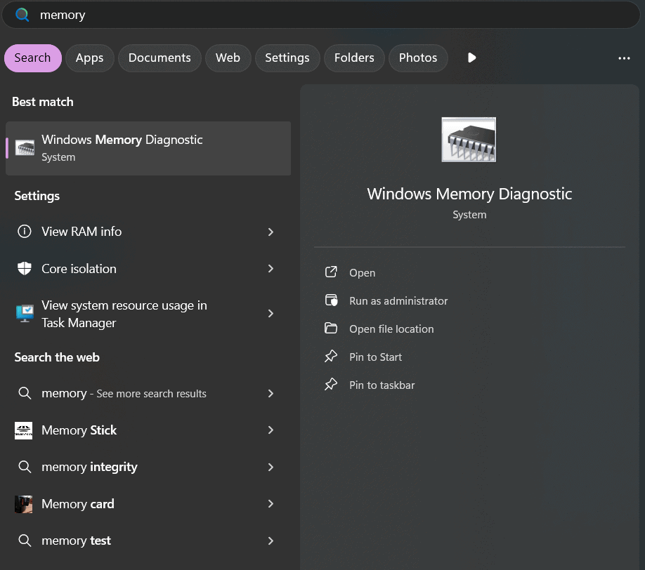Click the Task Manager monitor icon
Viewport: 645px width, 570px height.
click(x=25, y=314)
